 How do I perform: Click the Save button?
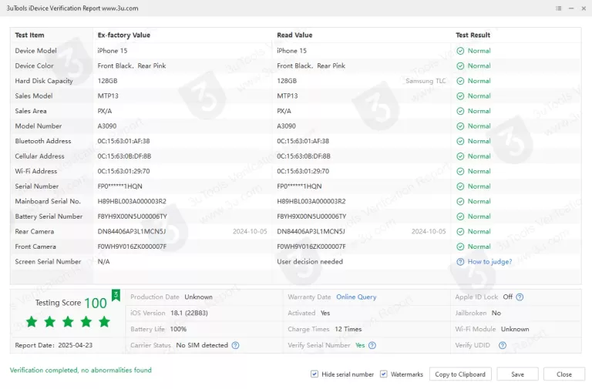(x=518, y=374)
